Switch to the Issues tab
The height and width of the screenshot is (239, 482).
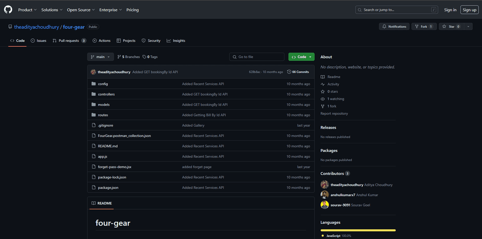pos(38,41)
